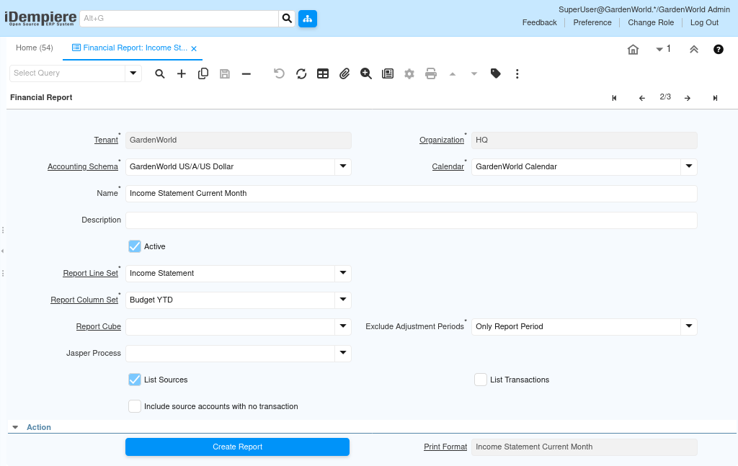
Task: Create a new record with plus icon
Action: point(181,73)
